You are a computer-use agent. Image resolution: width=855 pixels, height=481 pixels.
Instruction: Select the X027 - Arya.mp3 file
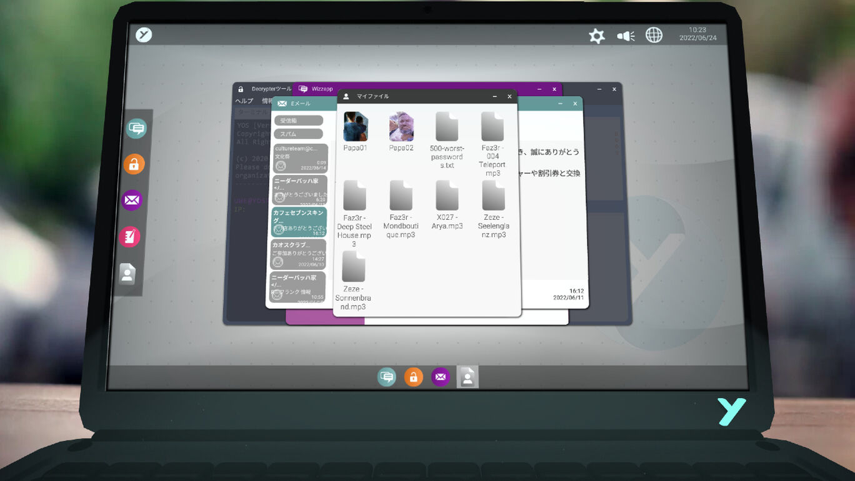point(447,205)
